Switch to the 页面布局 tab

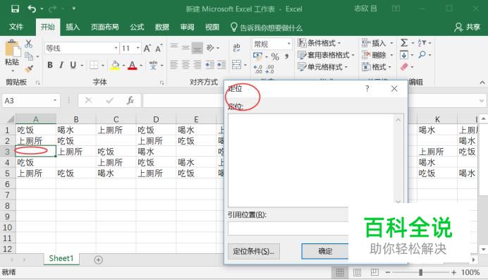[x=104, y=27]
